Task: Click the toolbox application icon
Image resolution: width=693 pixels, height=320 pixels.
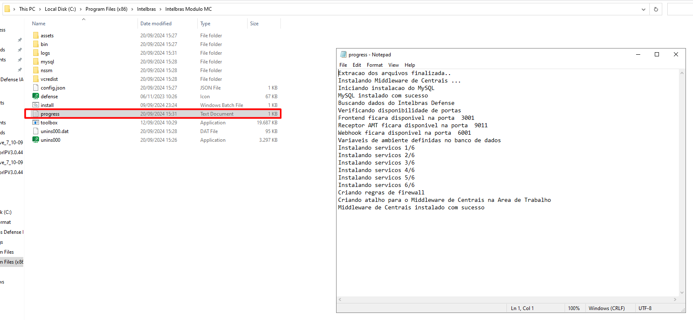Action: pyautogui.click(x=36, y=123)
